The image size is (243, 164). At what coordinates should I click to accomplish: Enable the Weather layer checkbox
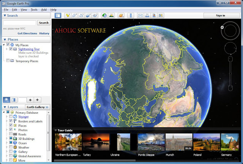[x=11, y=147]
